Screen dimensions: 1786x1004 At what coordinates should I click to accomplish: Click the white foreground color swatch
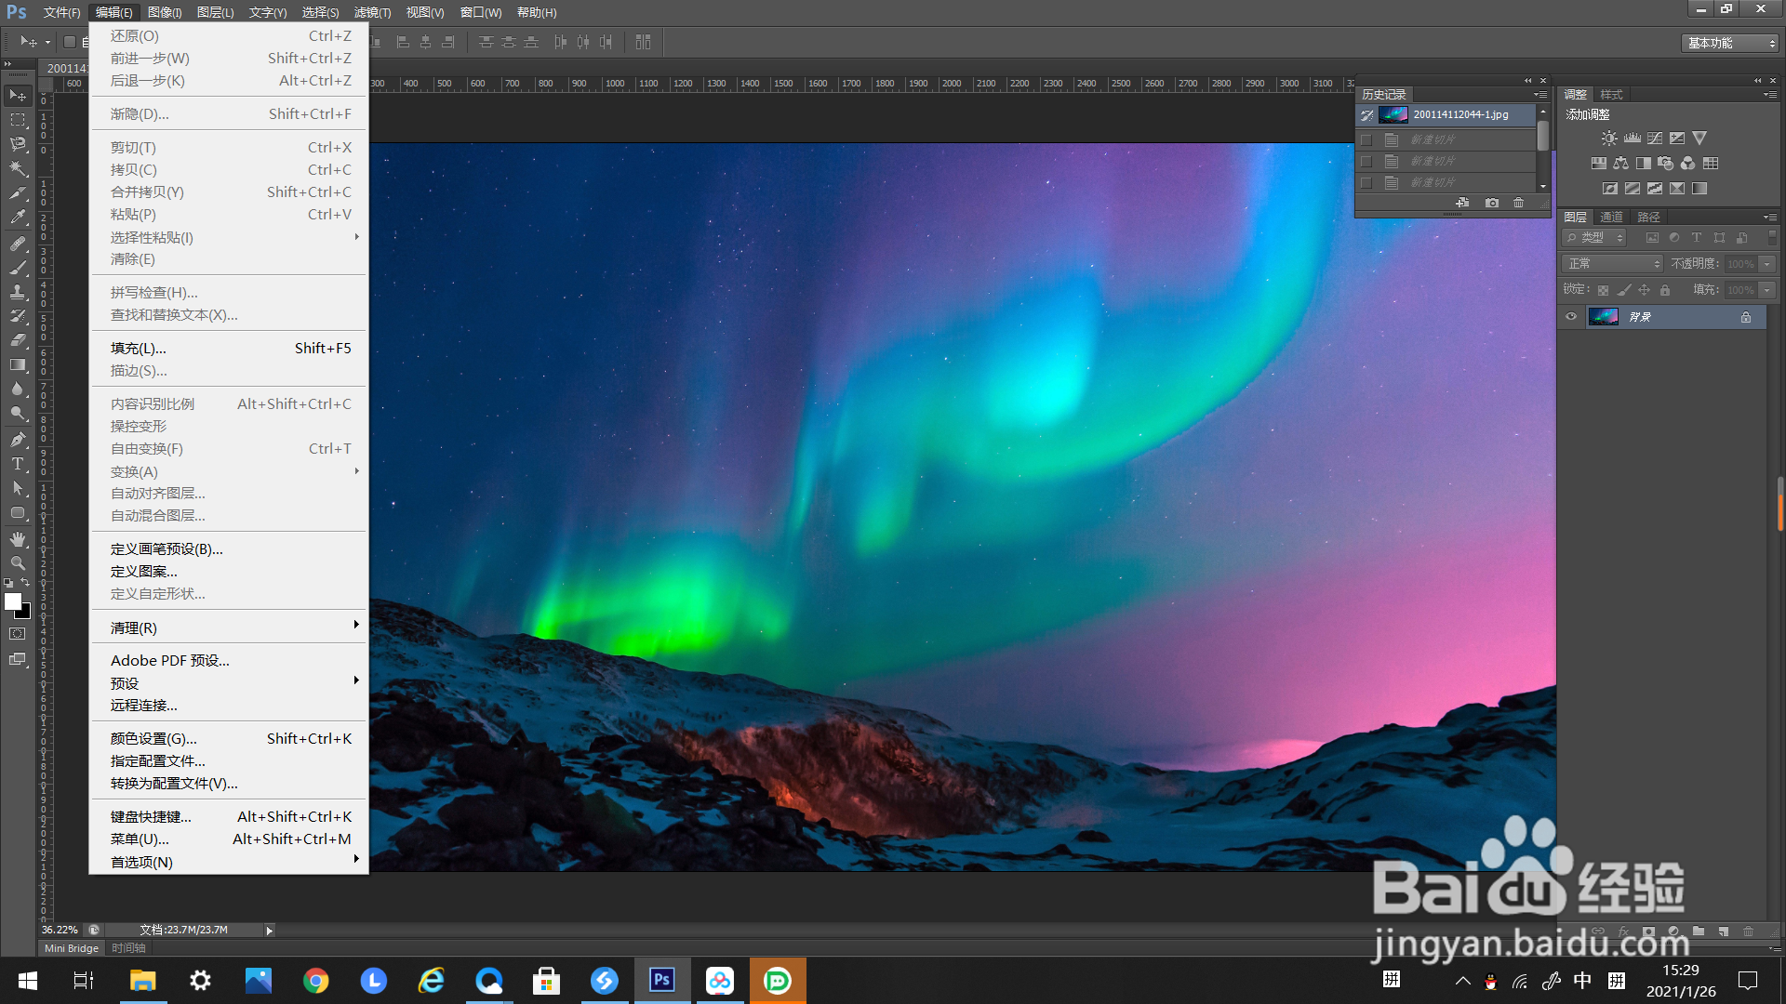pyautogui.click(x=13, y=601)
